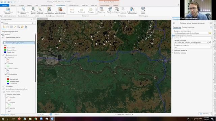This screenshot has height=121, width=216.
Task: Collapse the Разные линии сшивки group
Action: click(x=3, y=92)
